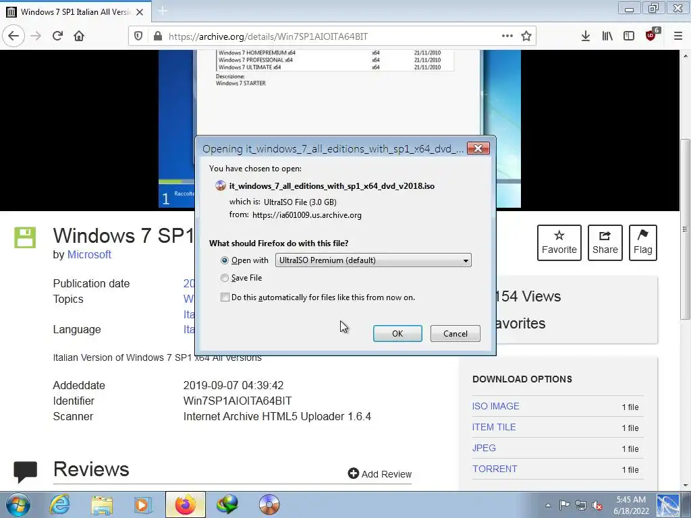Toggle the Firefox sidebar view icon
The height and width of the screenshot is (518, 691).
629,36
